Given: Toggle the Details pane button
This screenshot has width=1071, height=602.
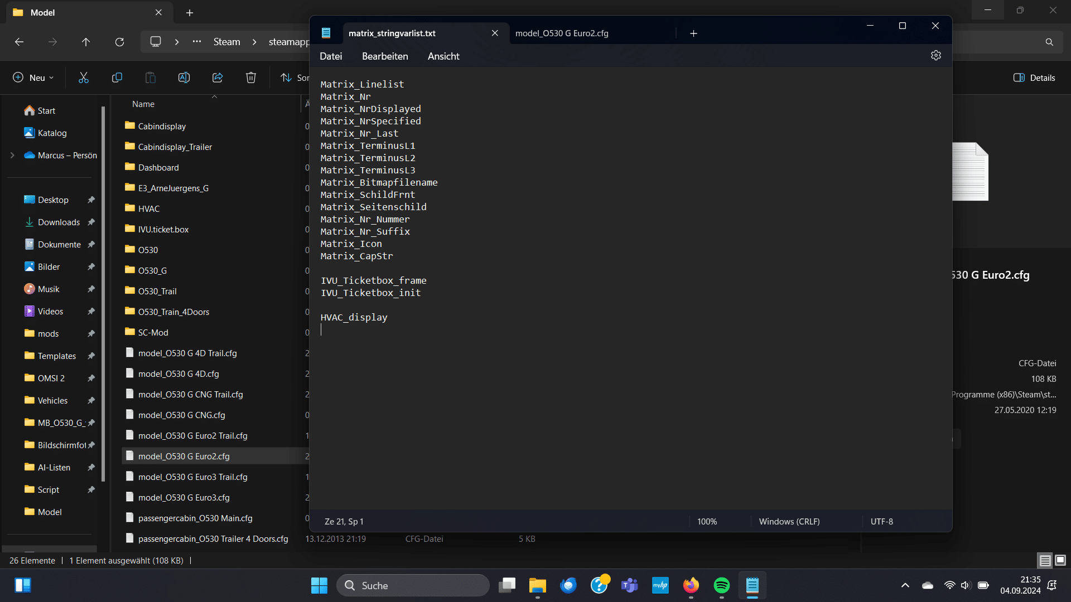Looking at the screenshot, I should (x=1034, y=78).
